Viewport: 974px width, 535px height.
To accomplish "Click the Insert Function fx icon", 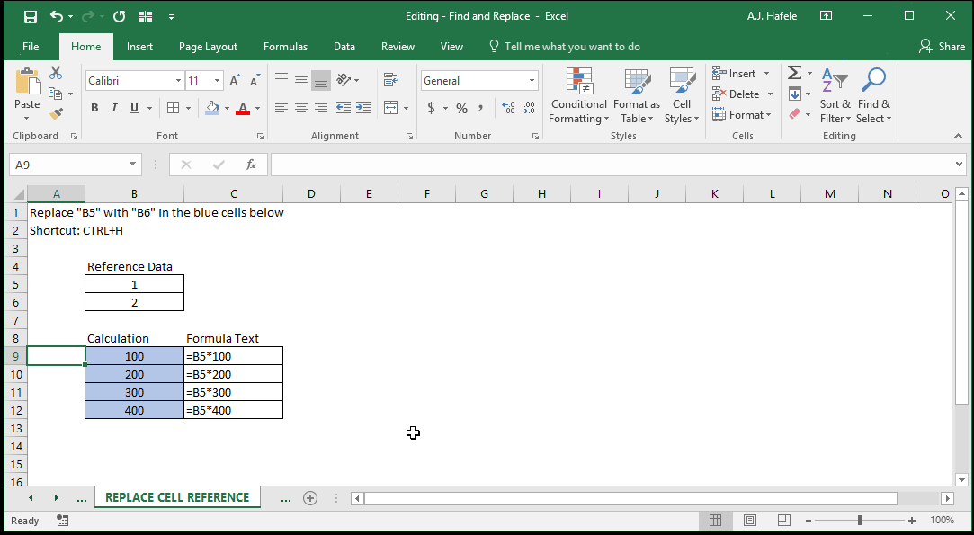I will [250, 165].
